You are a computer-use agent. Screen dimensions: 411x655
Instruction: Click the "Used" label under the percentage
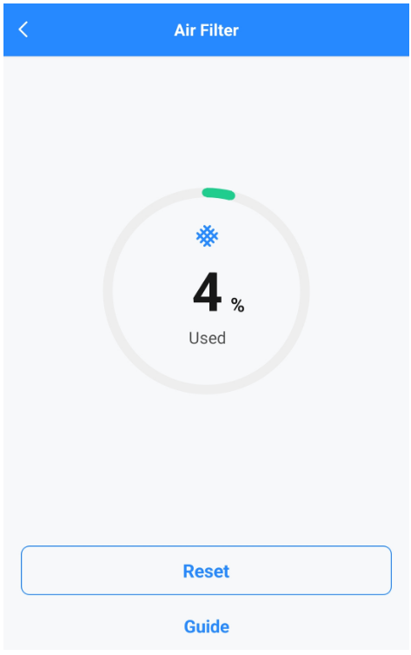coord(207,338)
